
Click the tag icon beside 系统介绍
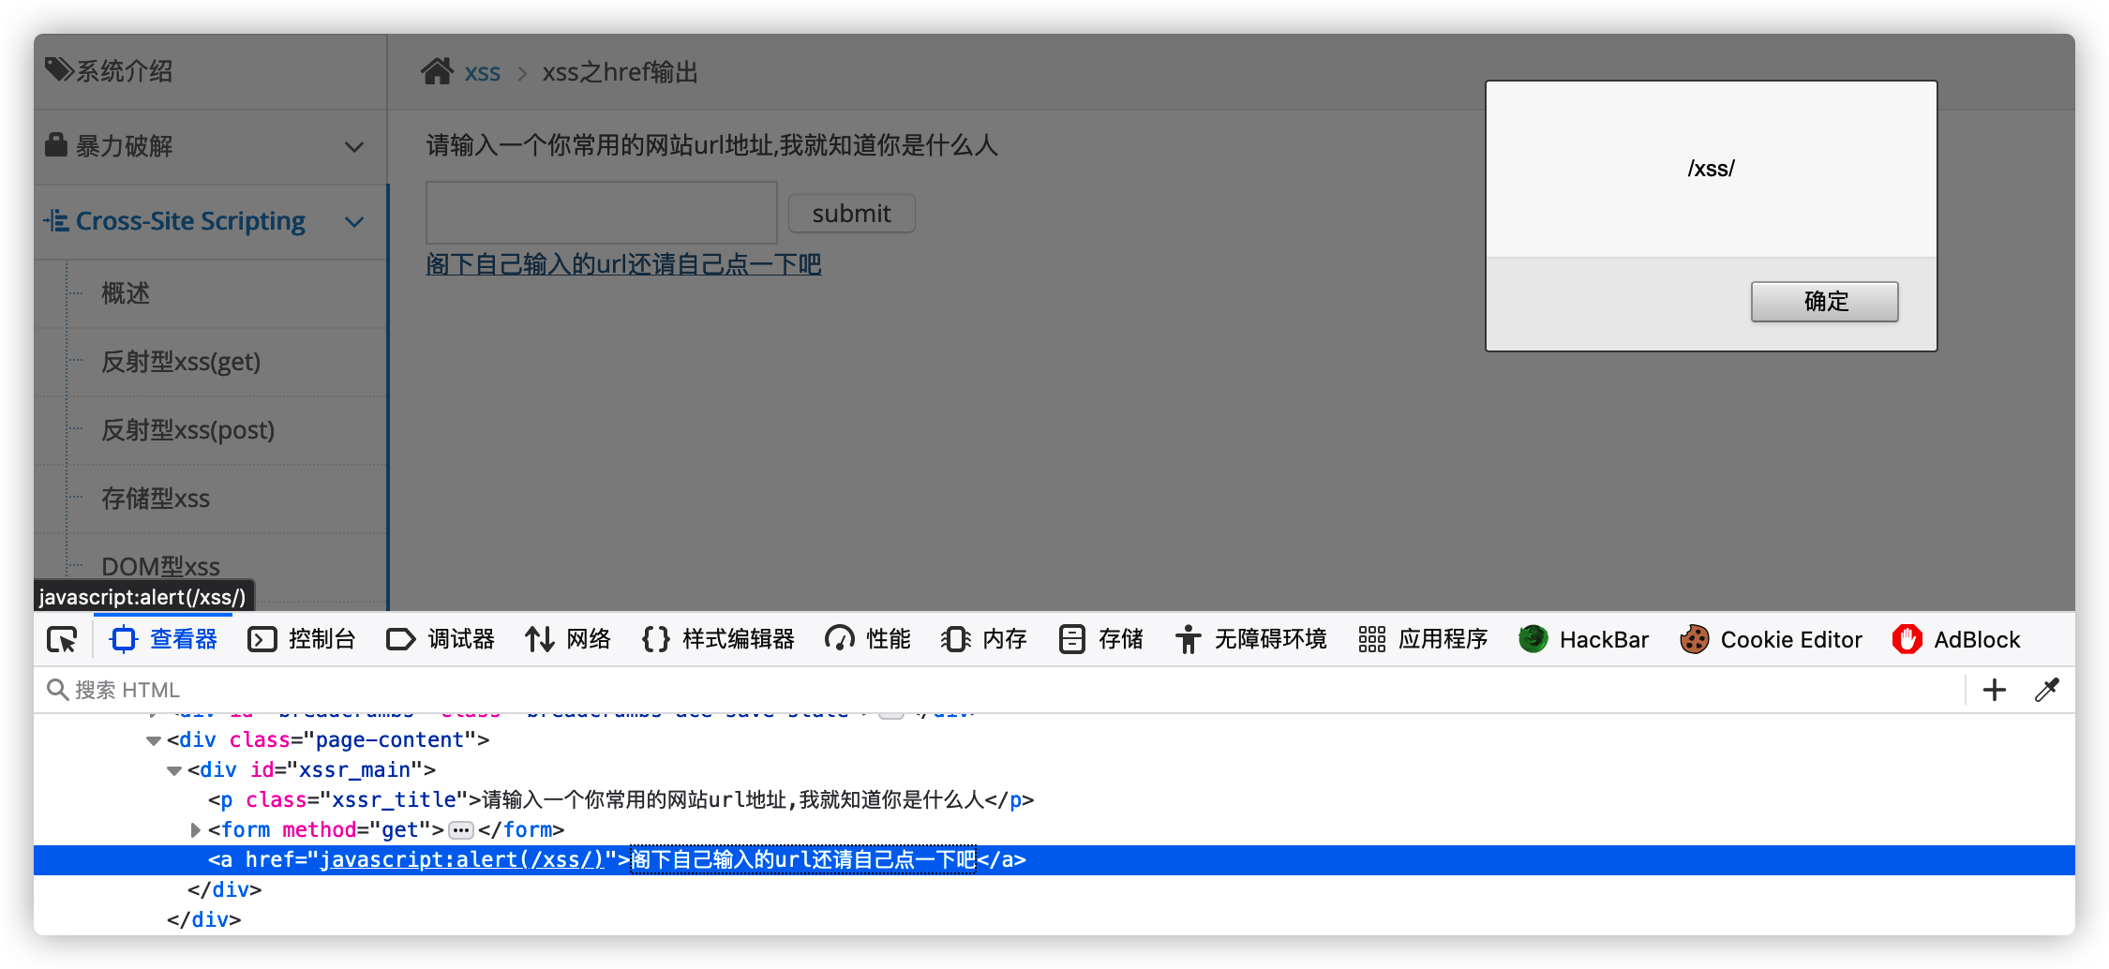58,70
